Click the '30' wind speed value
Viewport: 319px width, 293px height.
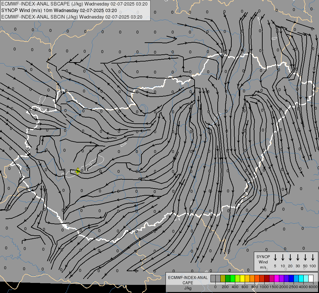click(297, 266)
